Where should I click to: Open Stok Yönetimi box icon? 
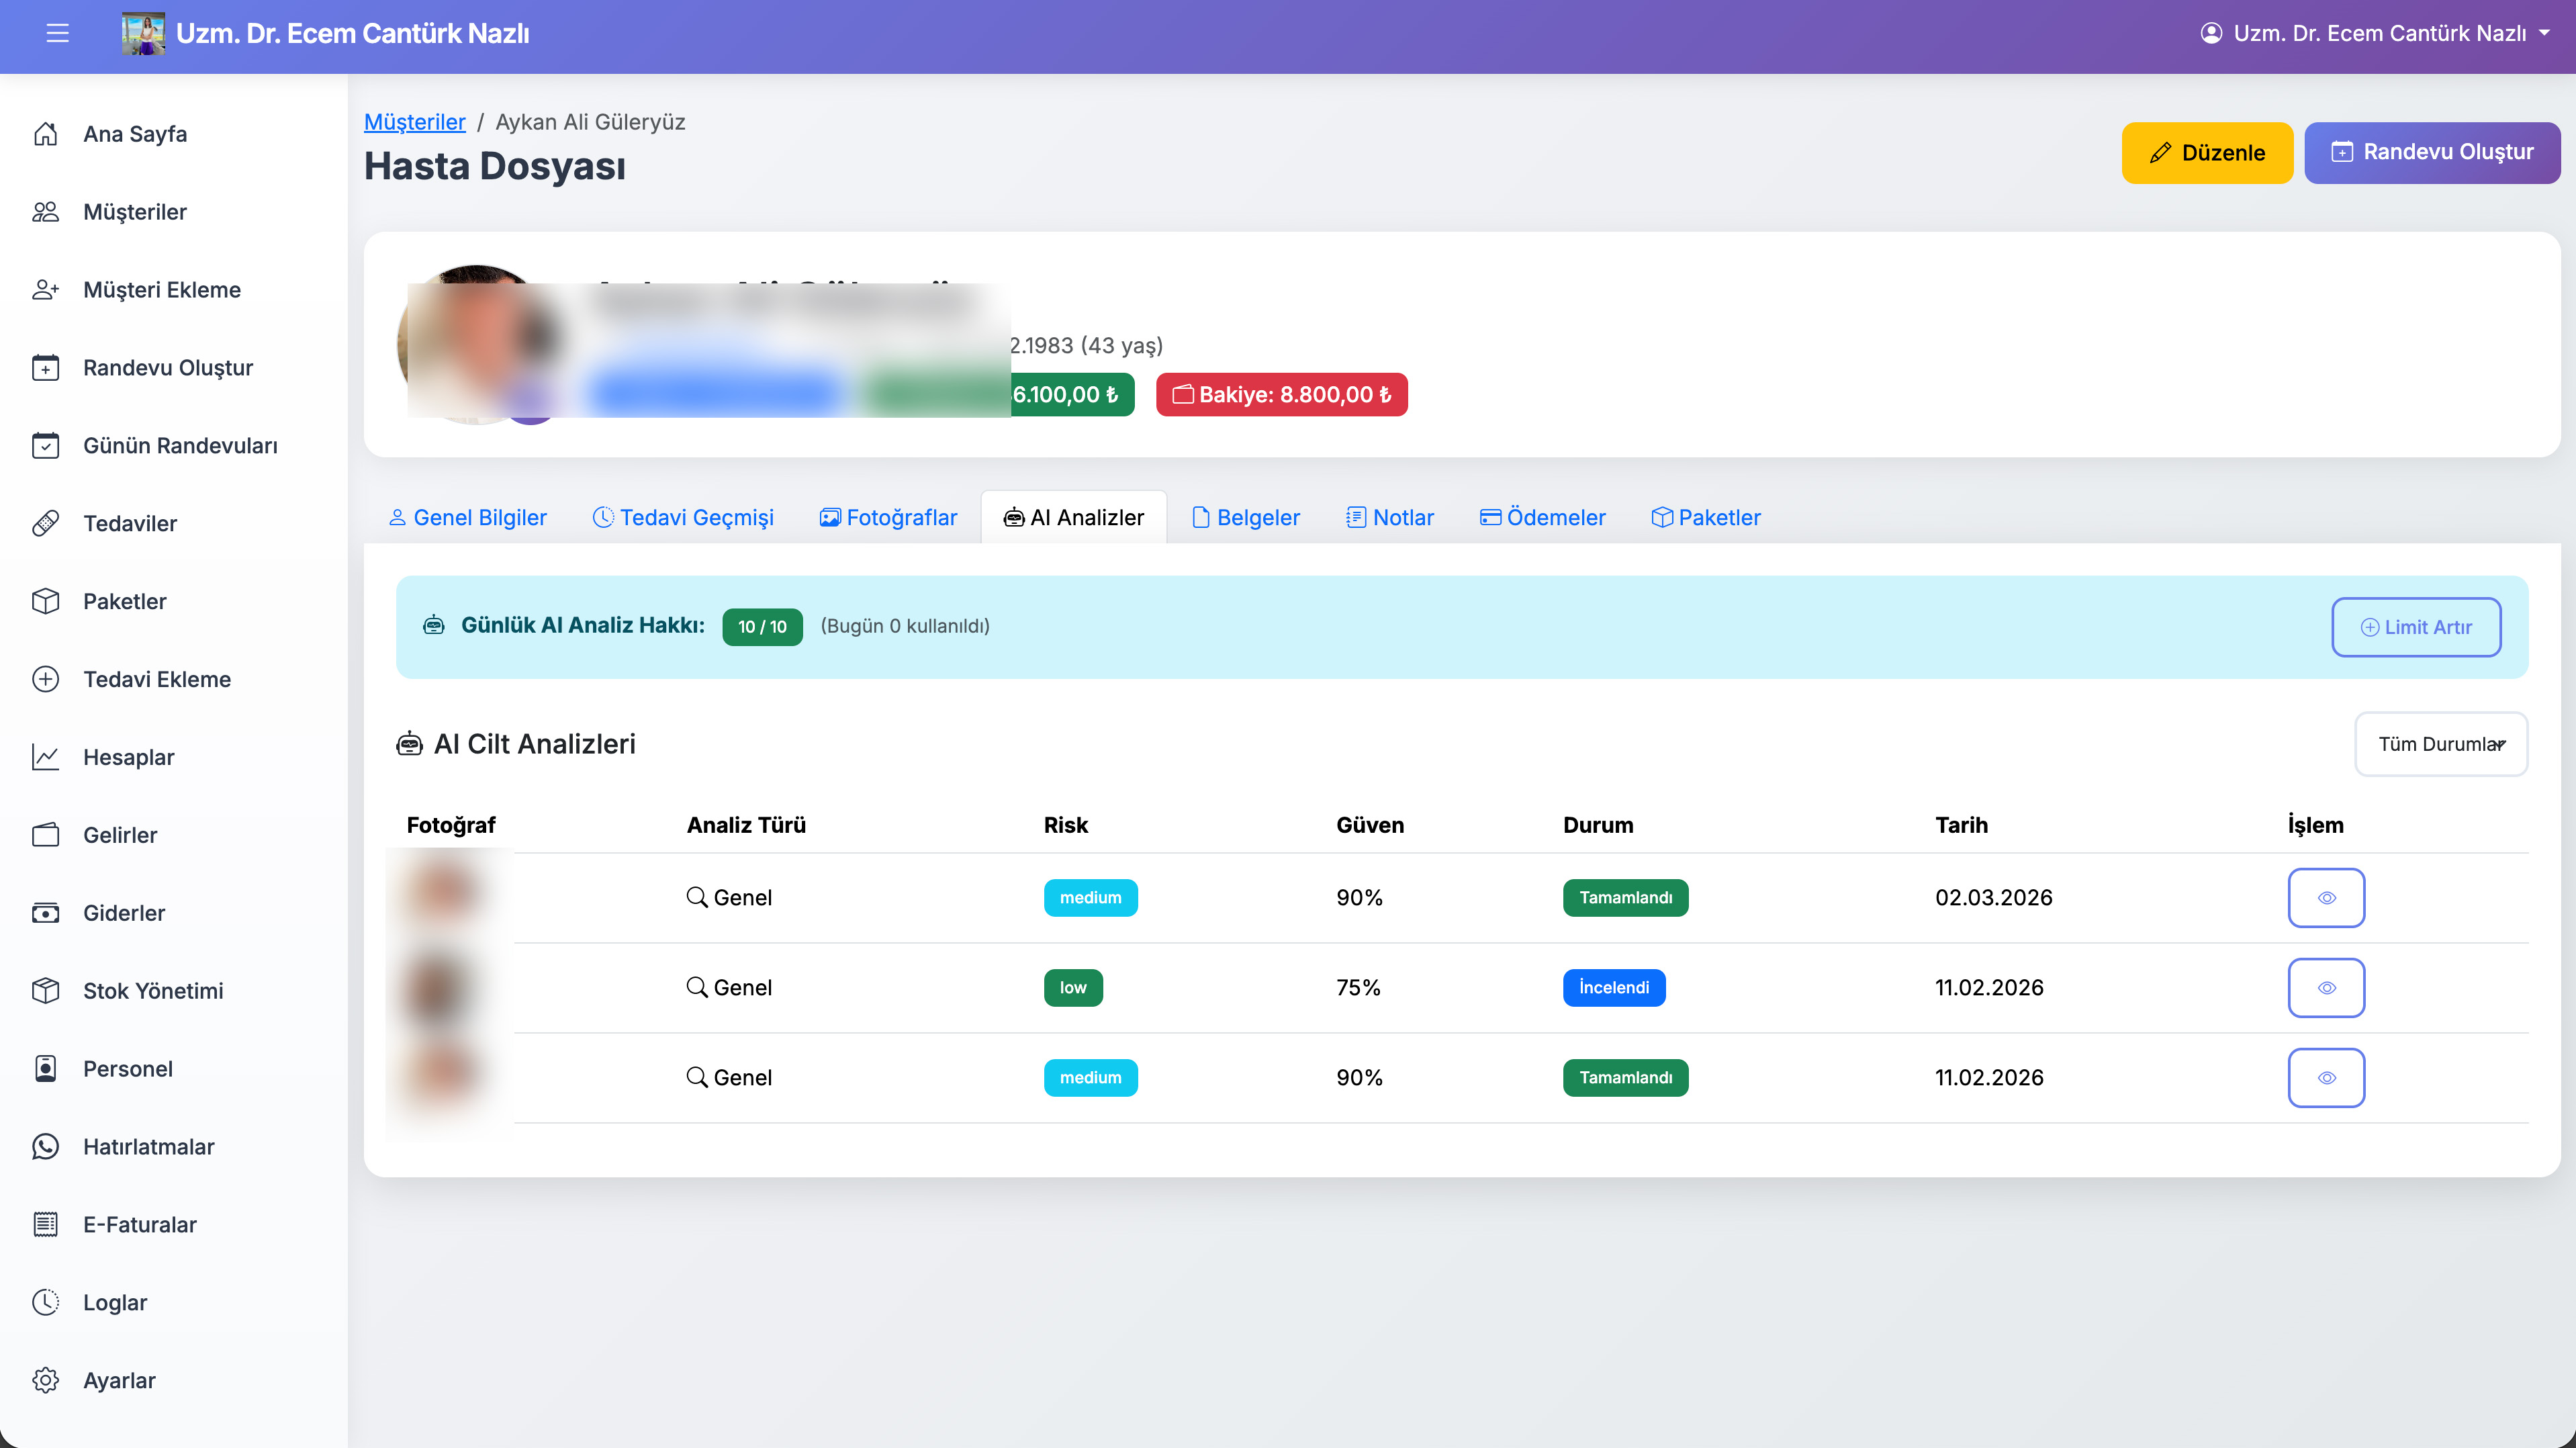pos(45,990)
